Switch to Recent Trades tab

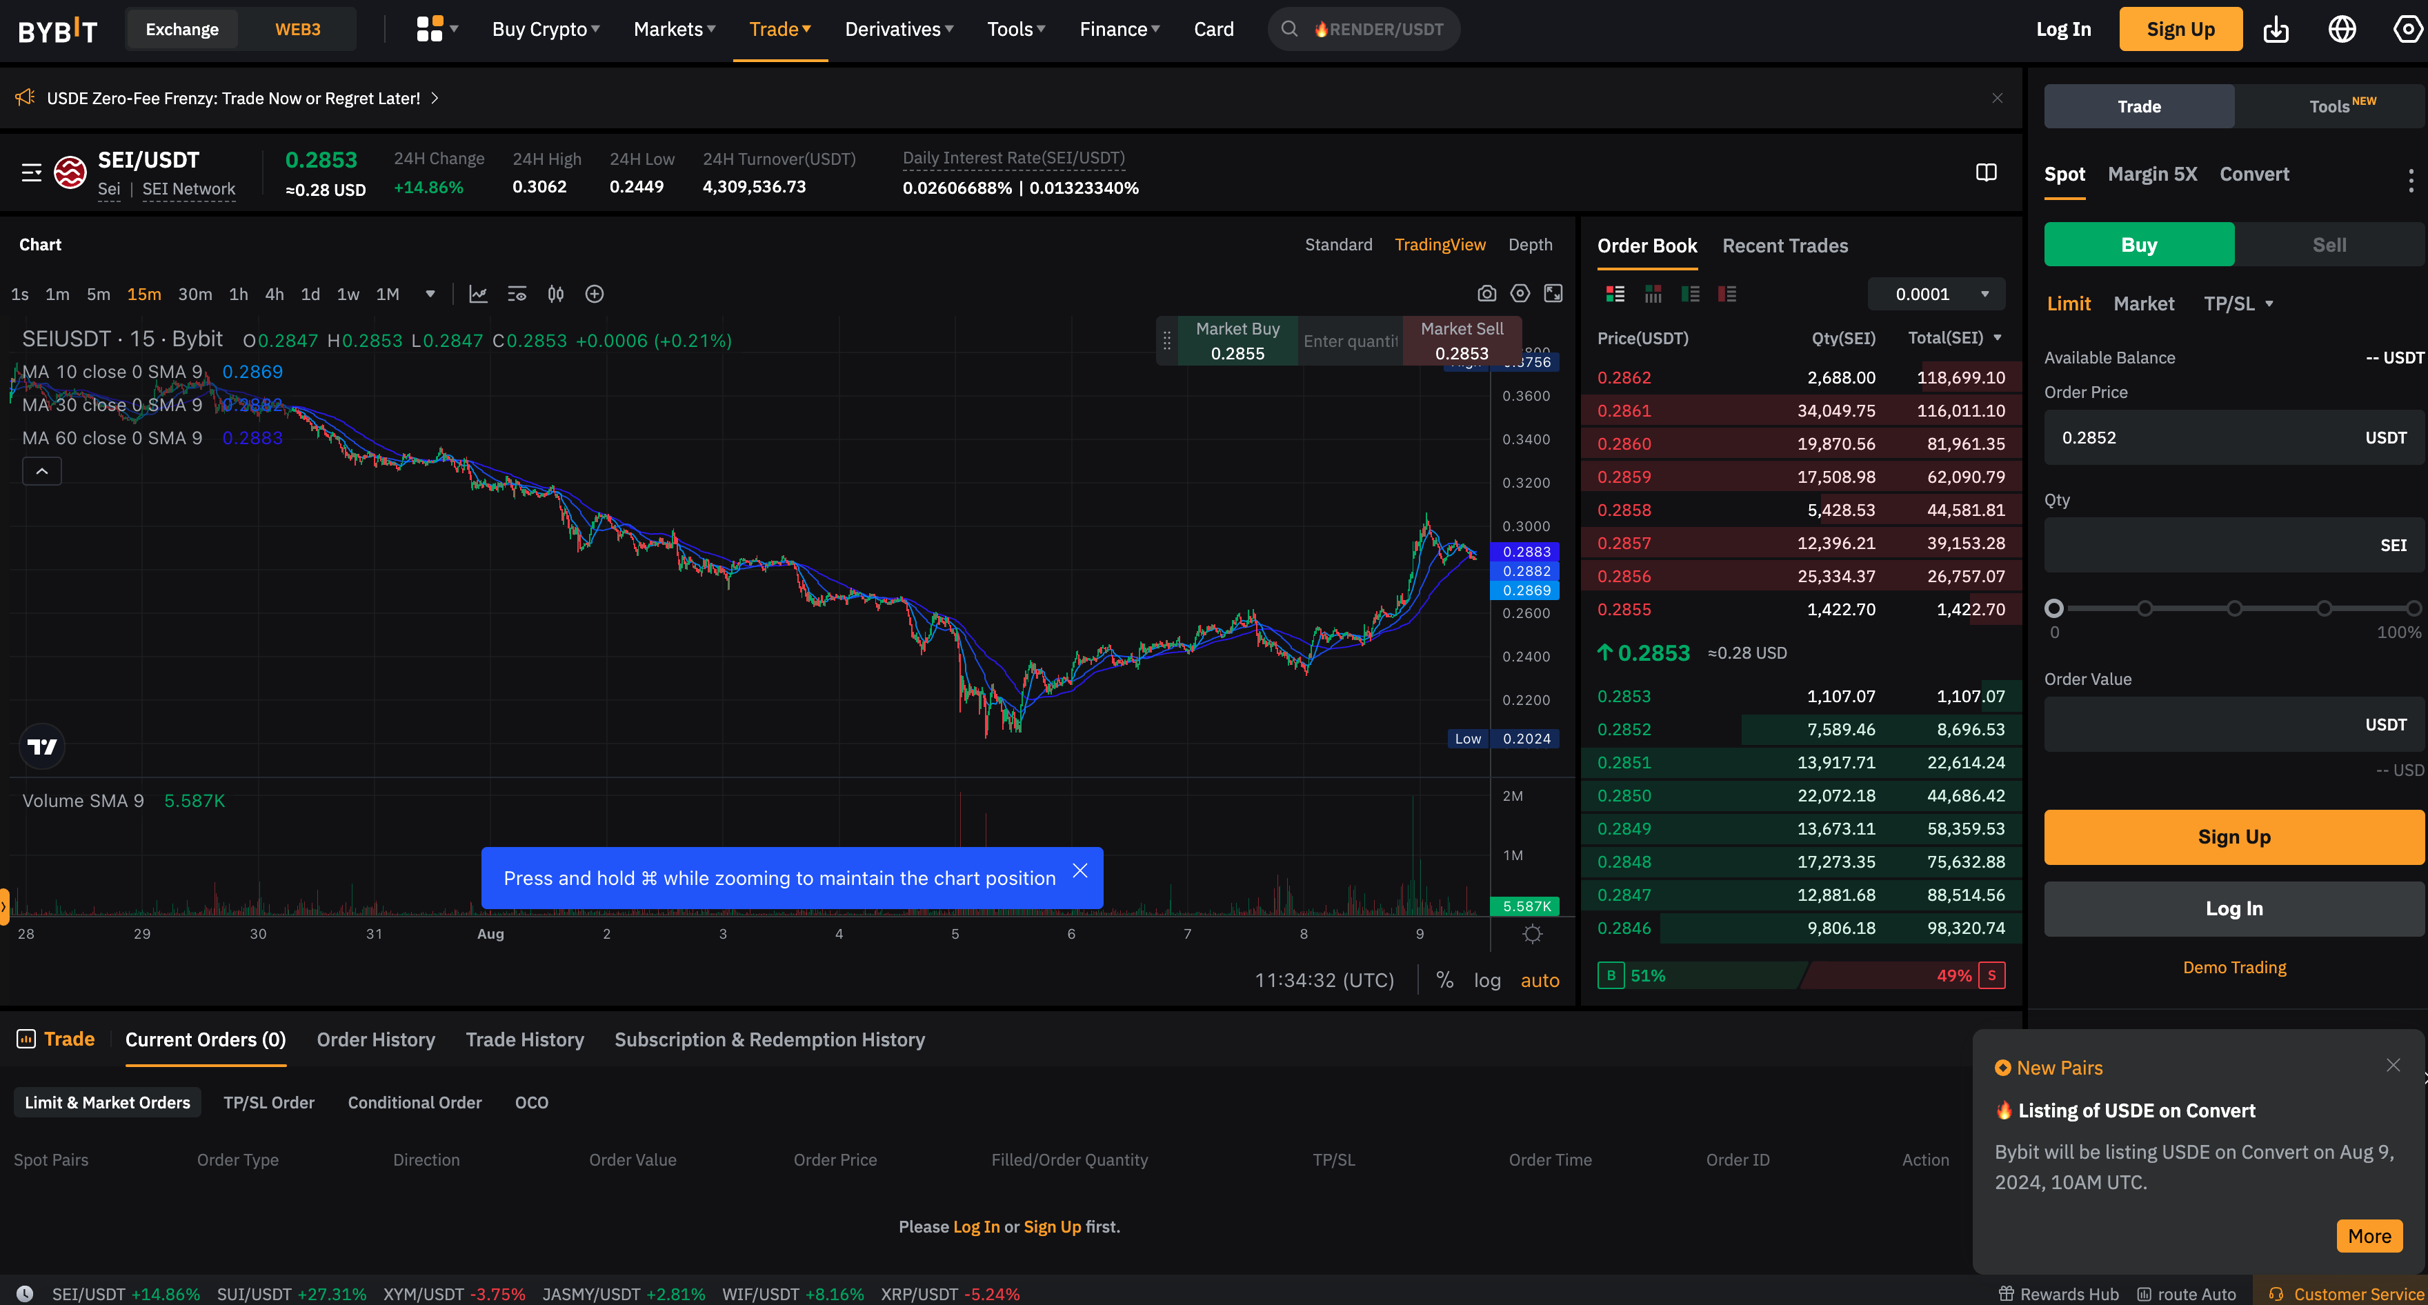1784,246
